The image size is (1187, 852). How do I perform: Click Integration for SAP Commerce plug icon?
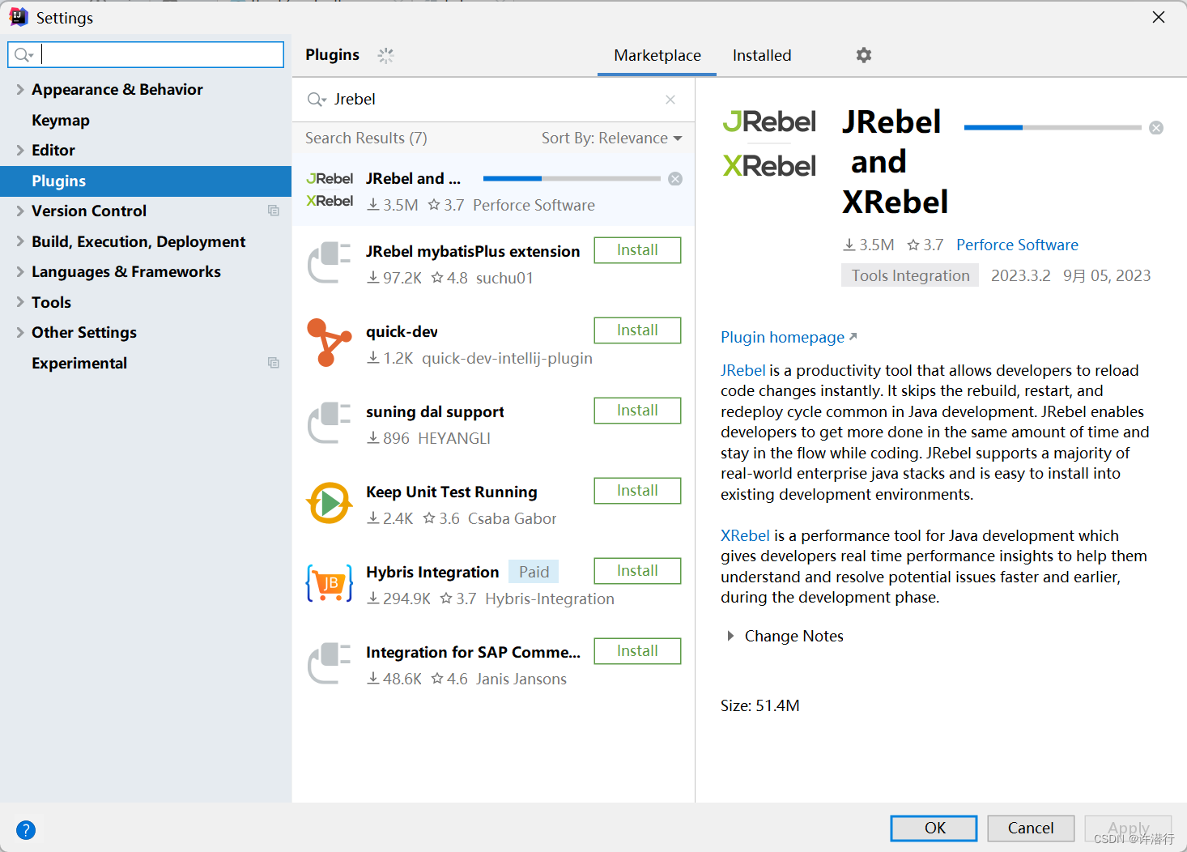click(330, 662)
